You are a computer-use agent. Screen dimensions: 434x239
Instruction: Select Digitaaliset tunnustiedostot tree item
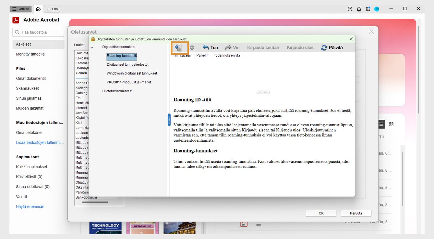[127, 64]
